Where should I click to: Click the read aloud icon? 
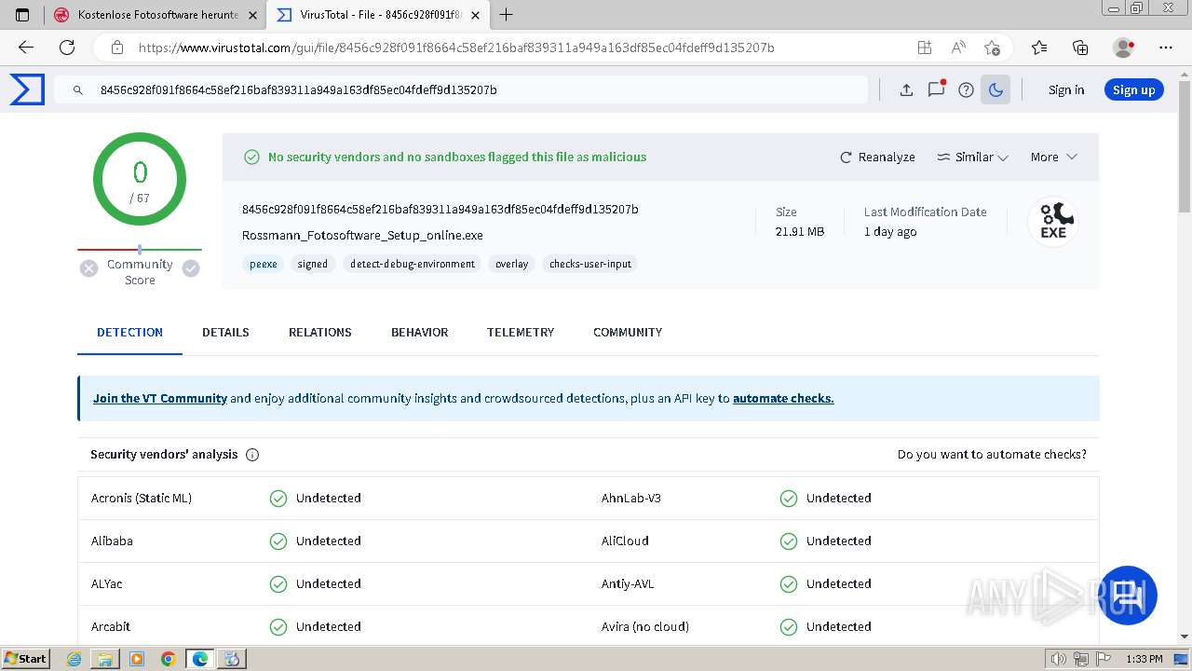958,48
